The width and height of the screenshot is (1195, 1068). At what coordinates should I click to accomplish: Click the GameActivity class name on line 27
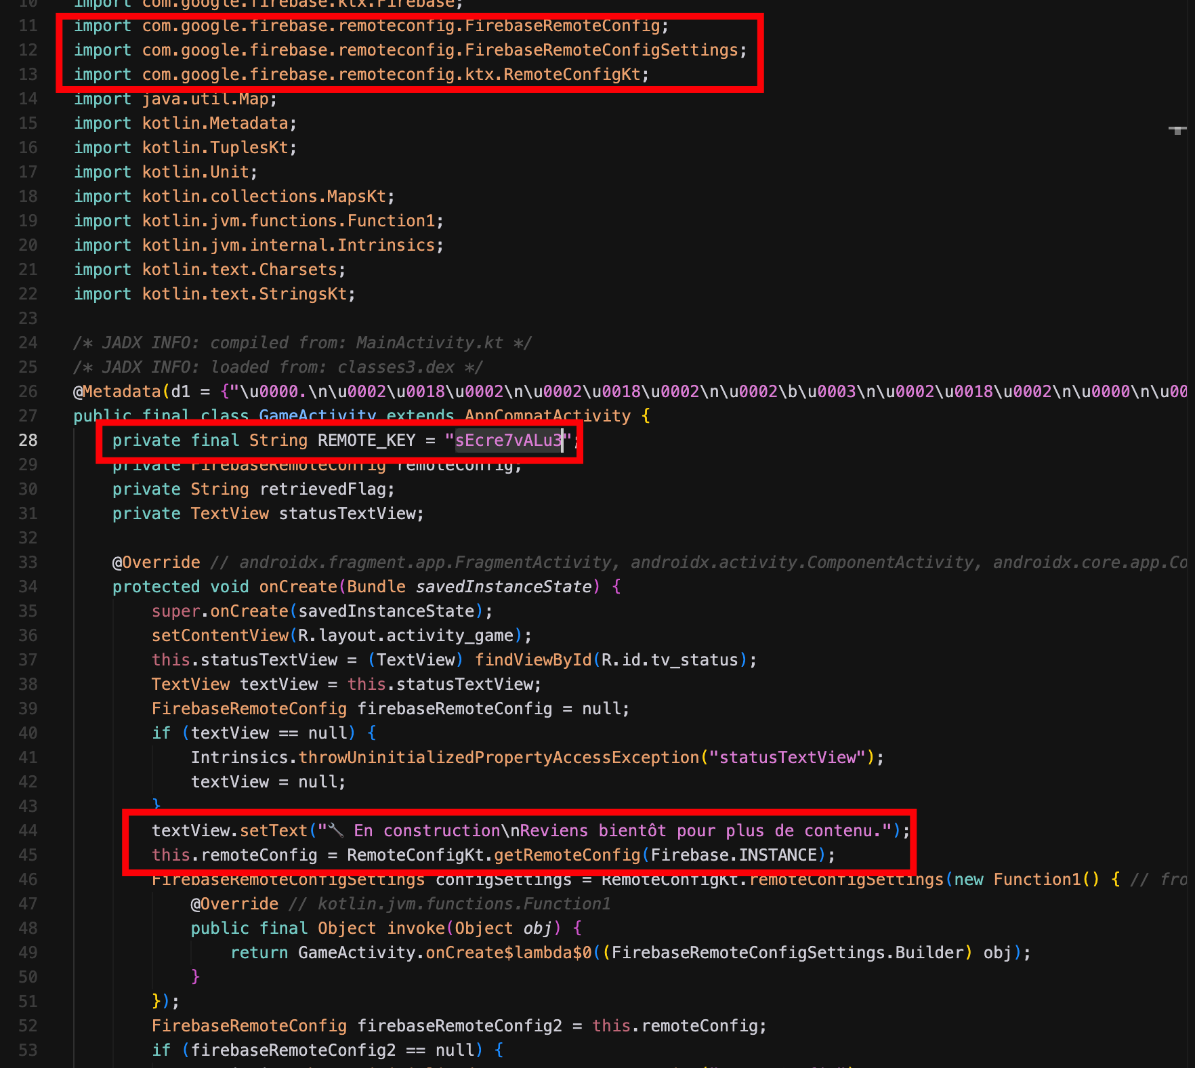point(317,415)
